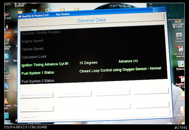This screenshot has height=130, width=189.
Task: Click the Version 2.2.0 footer label
Action: [x=29, y=117]
